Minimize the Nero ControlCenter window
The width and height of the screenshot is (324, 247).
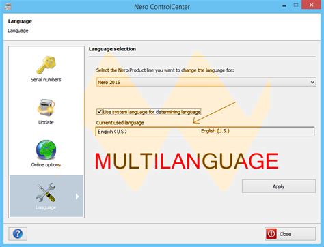click(284, 5)
